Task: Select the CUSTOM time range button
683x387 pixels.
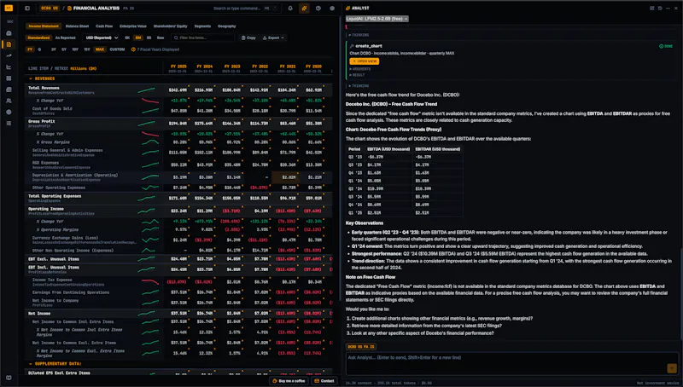Action: [117, 49]
